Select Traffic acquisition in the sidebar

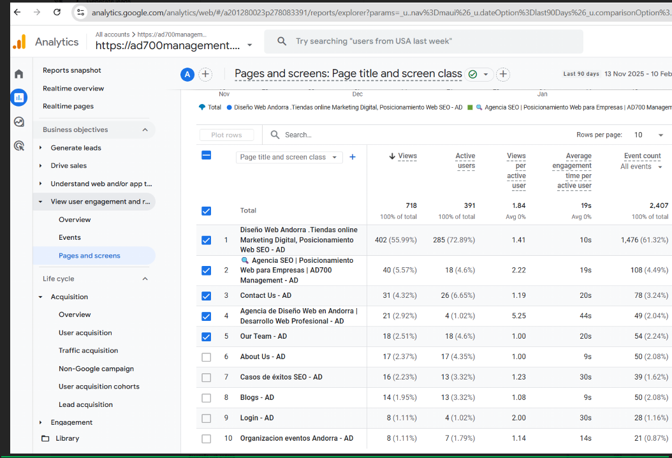click(x=88, y=351)
